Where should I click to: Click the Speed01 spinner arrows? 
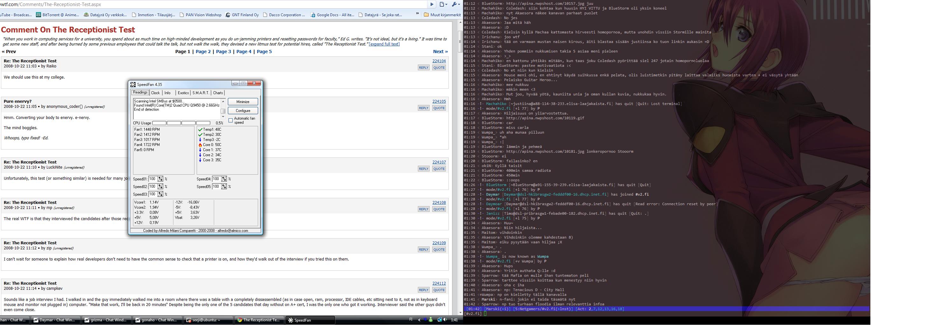(160, 179)
